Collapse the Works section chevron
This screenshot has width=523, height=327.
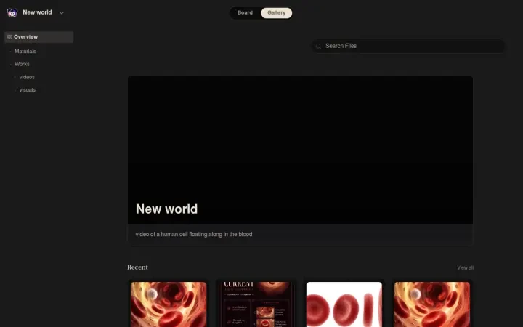(x=9, y=64)
